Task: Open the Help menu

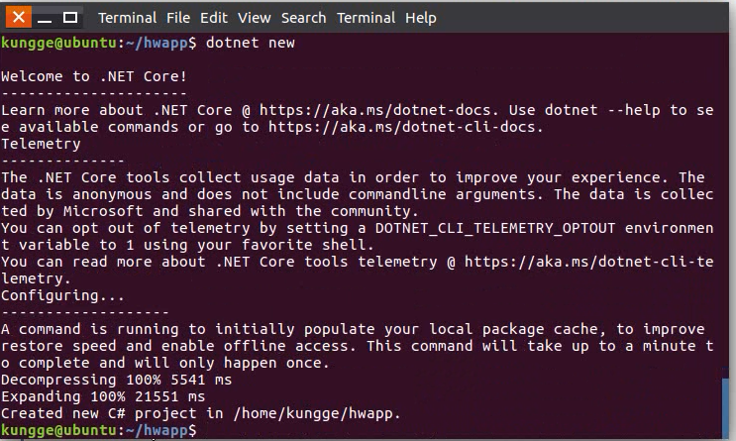Action: tap(421, 18)
